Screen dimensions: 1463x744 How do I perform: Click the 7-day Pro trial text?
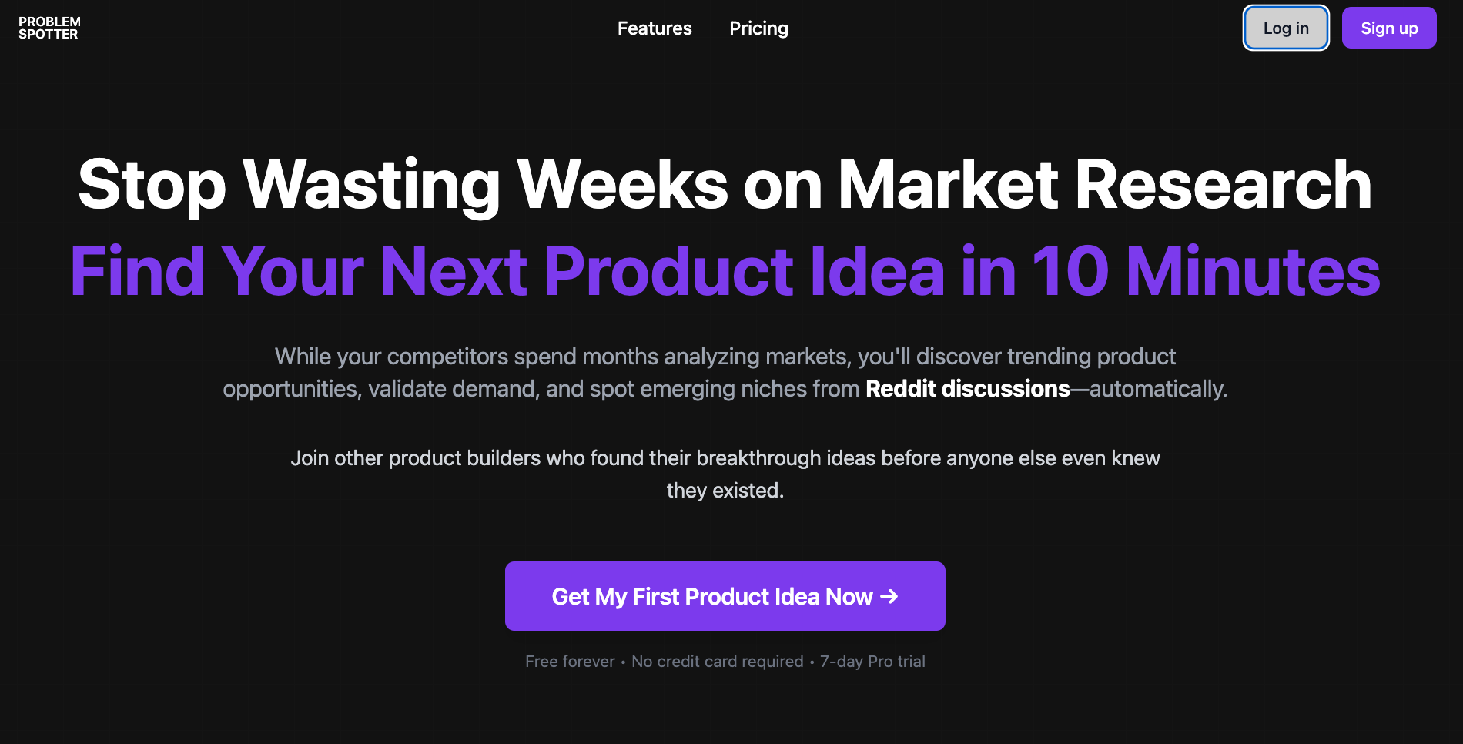[x=872, y=662]
